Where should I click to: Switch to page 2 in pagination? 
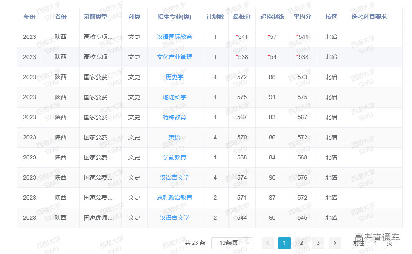click(301, 243)
